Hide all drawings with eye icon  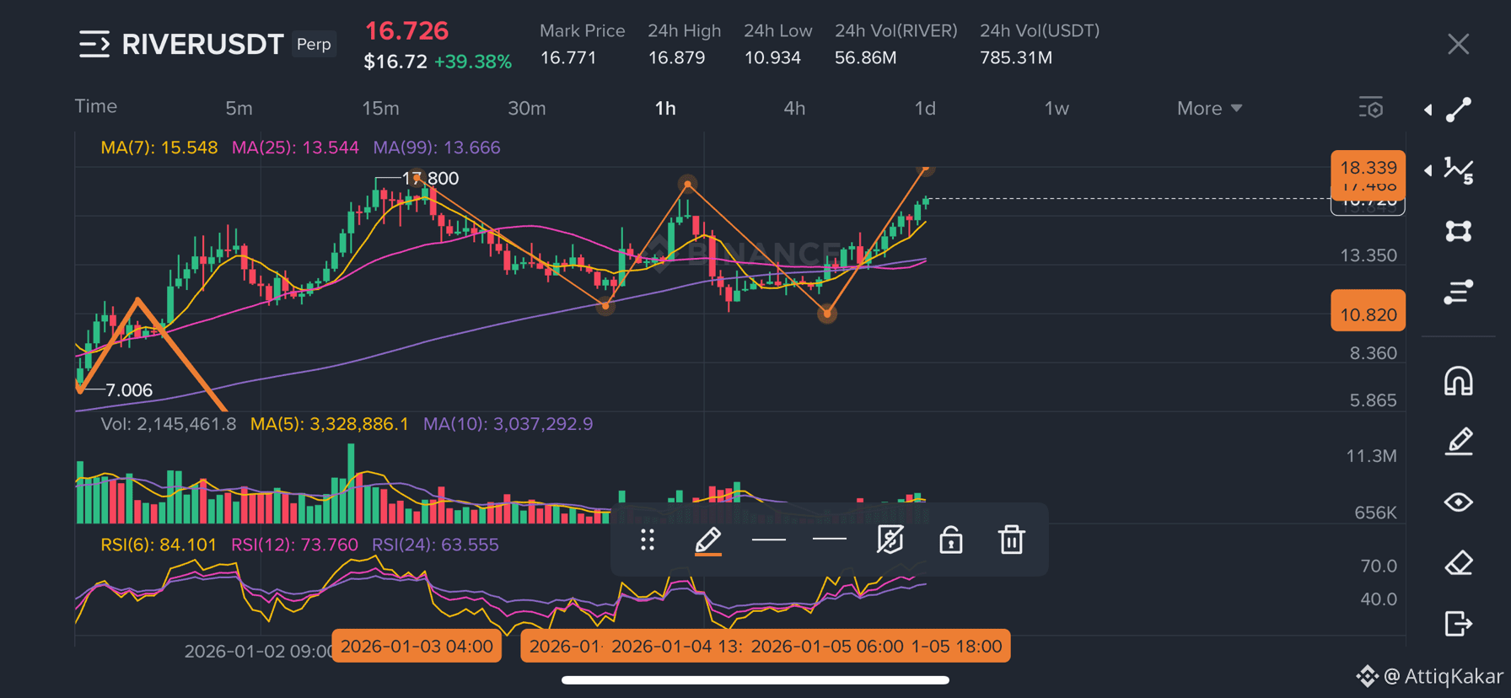tap(1459, 502)
